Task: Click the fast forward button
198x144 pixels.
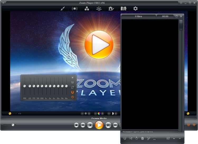Action: pos(115,125)
